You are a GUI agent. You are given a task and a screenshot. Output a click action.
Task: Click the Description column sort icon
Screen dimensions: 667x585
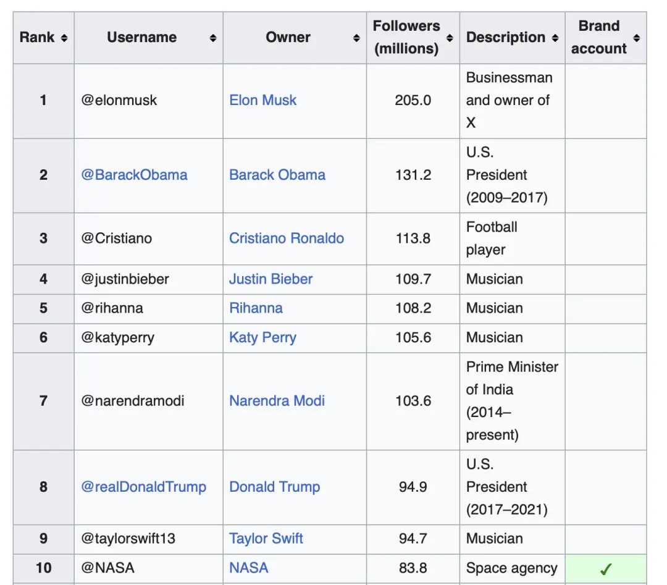coord(555,38)
